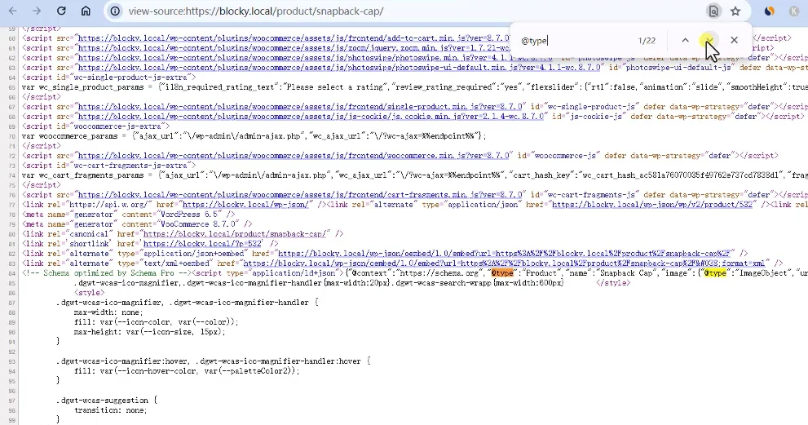Open the jquery.zoom.min.js script link
The width and height of the screenshot is (808, 425).
click(x=294, y=48)
